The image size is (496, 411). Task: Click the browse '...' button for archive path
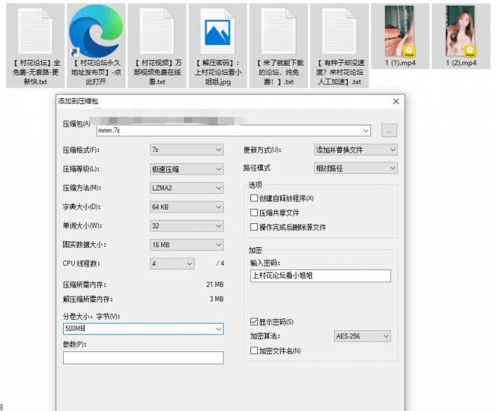(x=389, y=130)
